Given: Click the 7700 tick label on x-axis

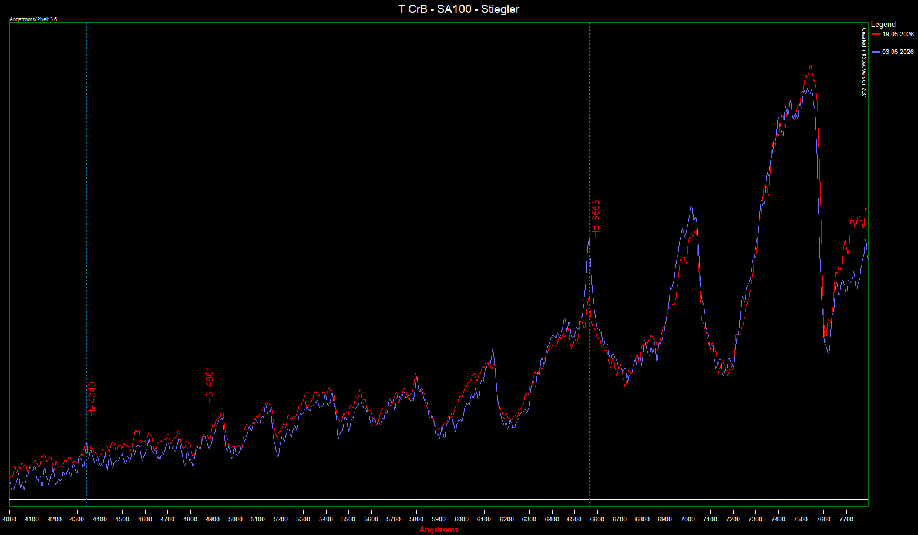Looking at the screenshot, I should click(846, 519).
